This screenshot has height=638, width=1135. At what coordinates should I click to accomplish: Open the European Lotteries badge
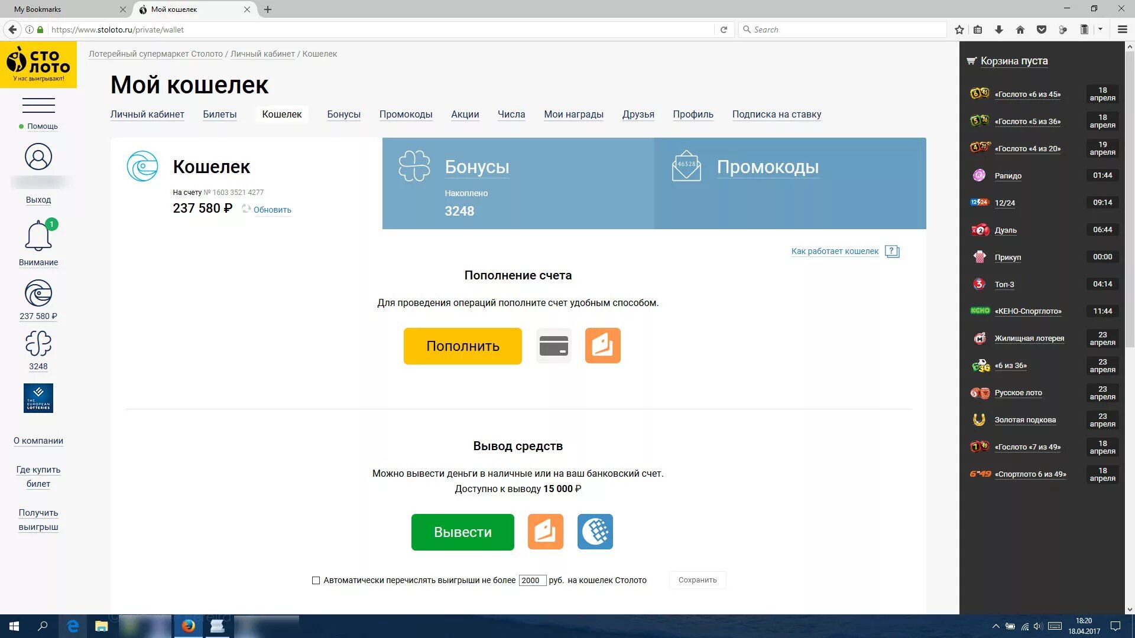click(x=38, y=398)
